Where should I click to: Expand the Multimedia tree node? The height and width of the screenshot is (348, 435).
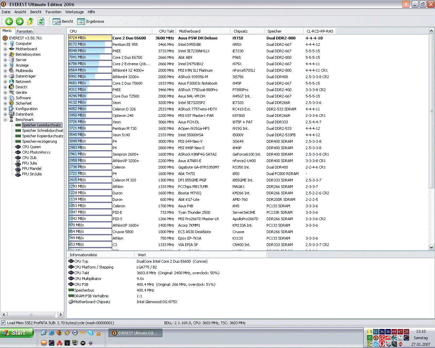click(x=5, y=71)
